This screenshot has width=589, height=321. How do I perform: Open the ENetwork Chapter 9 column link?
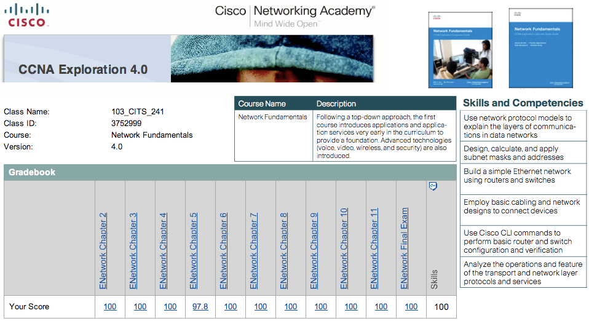tap(314, 251)
